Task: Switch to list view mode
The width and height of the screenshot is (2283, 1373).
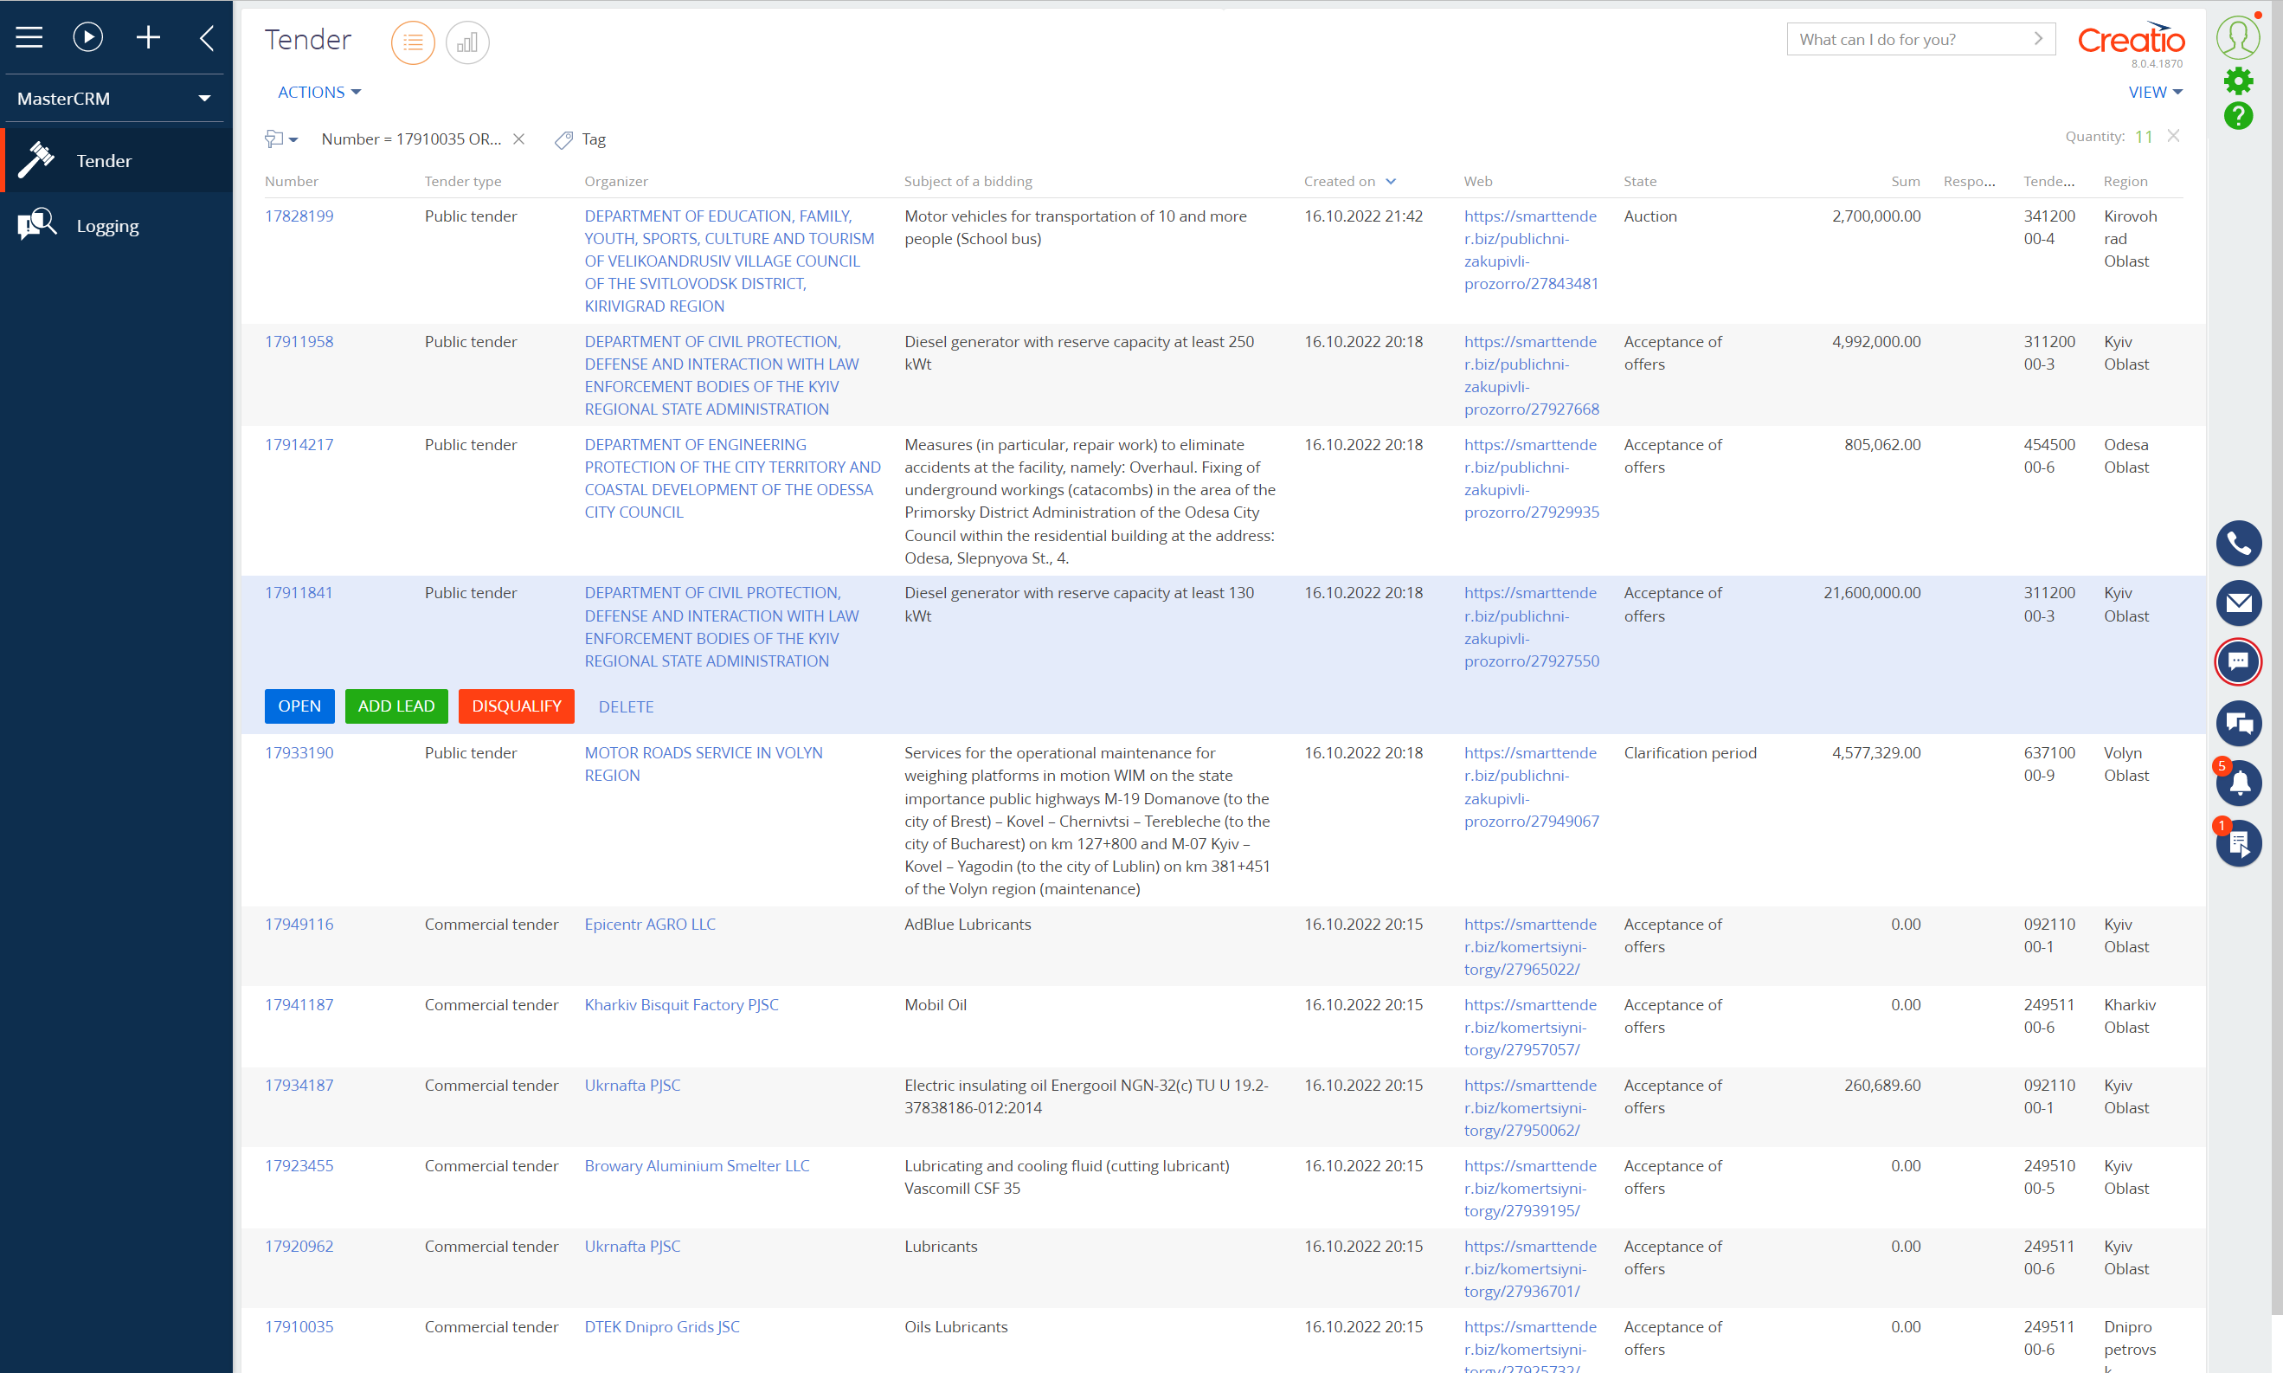Action: coord(413,42)
